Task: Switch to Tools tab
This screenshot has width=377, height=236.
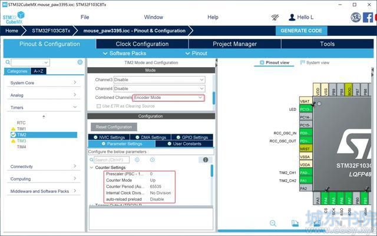Action: point(328,44)
